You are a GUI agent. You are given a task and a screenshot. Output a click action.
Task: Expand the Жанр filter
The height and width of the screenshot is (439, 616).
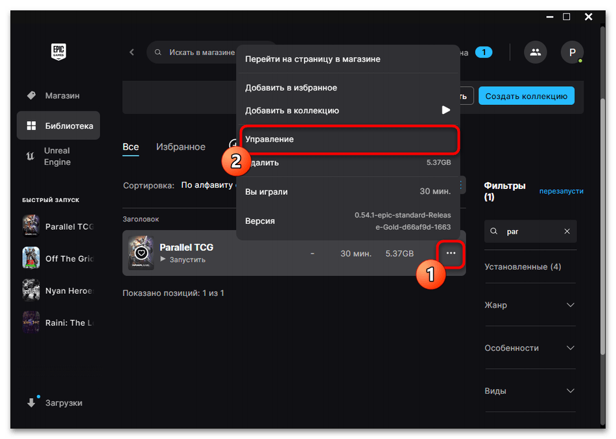pos(530,305)
